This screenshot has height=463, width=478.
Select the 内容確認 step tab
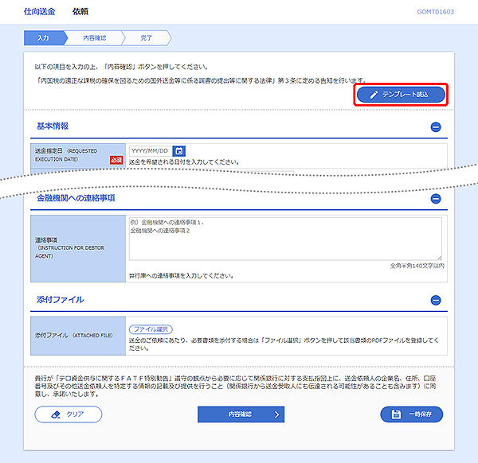95,38
